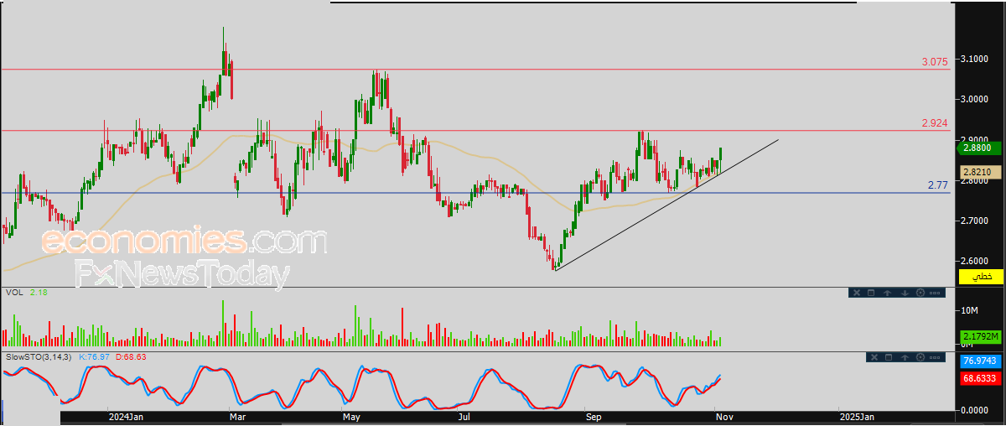Click the moving average tag 2.8210

(980, 171)
